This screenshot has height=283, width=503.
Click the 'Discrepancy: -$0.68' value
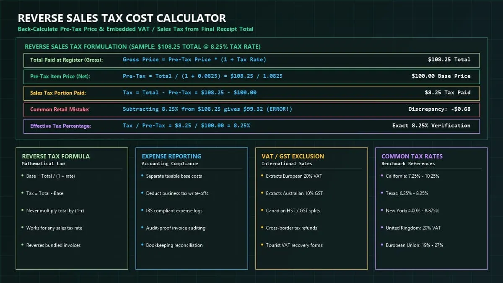point(439,109)
